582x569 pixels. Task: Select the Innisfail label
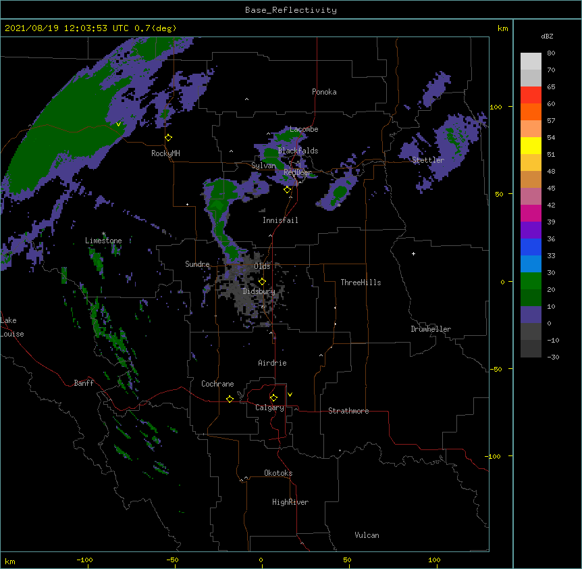tap(280, 220)
